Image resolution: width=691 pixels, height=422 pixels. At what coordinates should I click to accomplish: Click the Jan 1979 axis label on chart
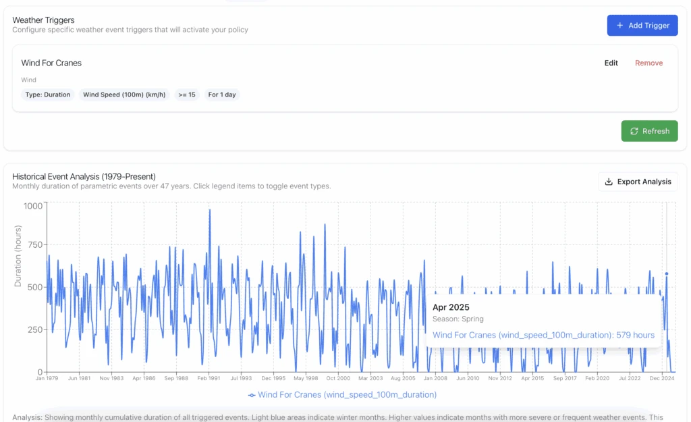pos(47,379)
